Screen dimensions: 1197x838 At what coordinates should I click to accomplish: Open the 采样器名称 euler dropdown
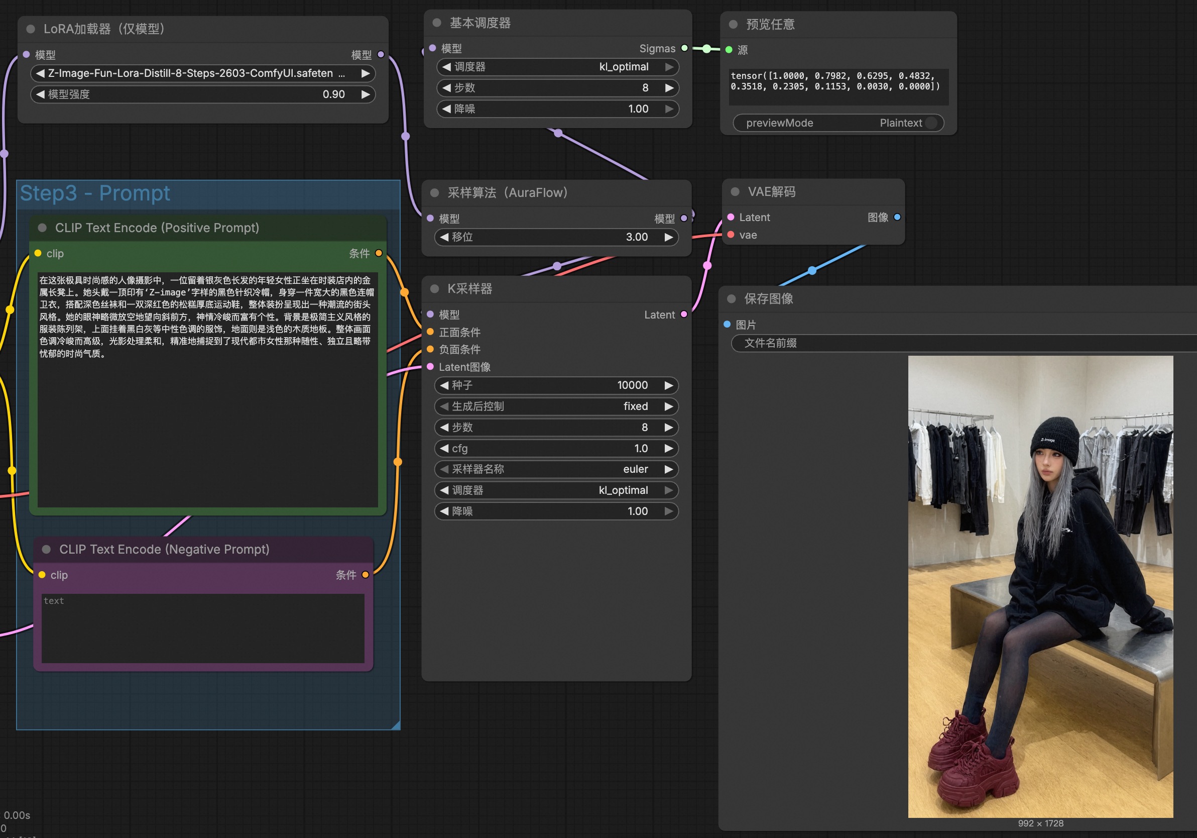point(556,469)
